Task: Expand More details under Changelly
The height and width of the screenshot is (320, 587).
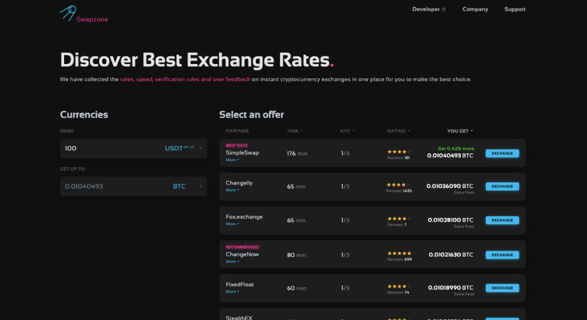Action: click(x=232, y=190)
